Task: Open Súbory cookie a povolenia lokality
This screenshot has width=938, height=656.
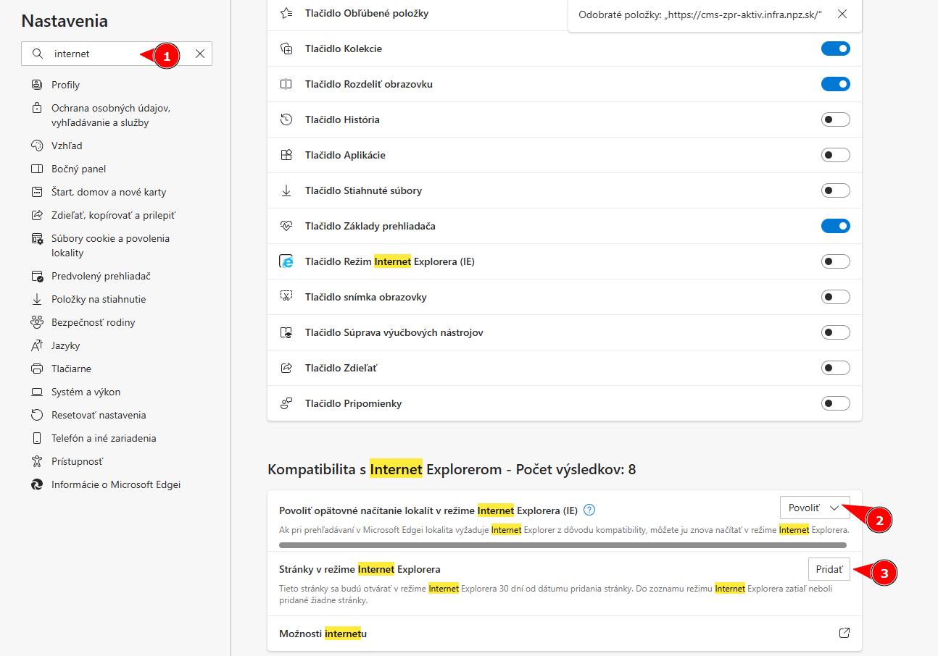Action: coord(110,245)
